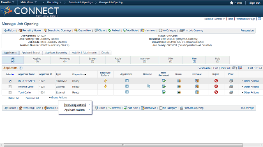Tick the Tomi Carter select checkbox
The image size is (263, 147).
coord(10,93)
